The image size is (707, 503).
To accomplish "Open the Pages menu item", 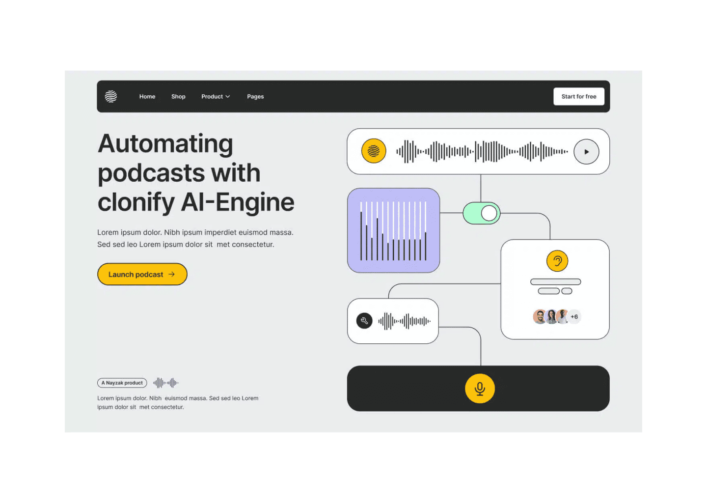I will (x=255, y=97).
